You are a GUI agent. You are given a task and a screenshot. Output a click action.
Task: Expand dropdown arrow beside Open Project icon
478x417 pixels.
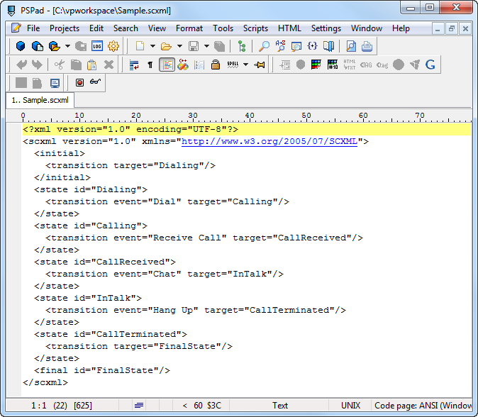coord(67,46)
